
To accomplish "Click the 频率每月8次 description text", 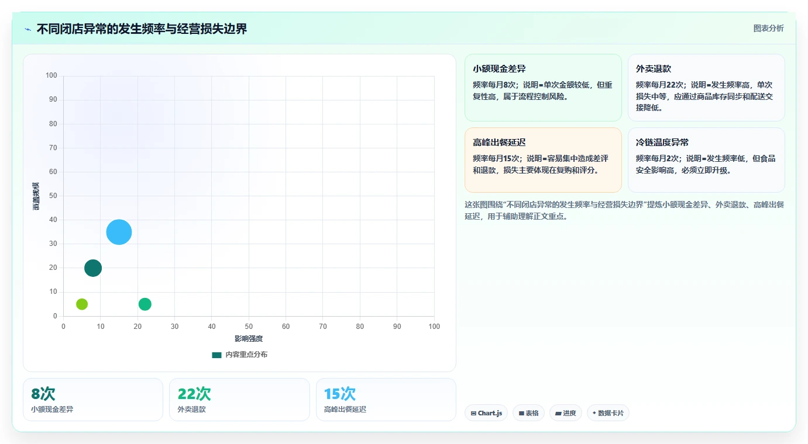I will coord(542,91).
